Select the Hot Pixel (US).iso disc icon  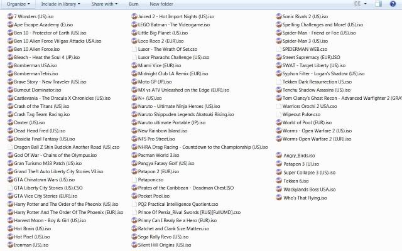coord(10,237)
